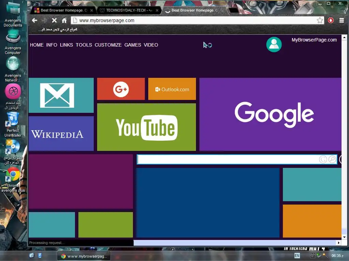Screen dimensions: 349x261
Task: Click the horizontal scrollbar track
Action: tap(235, 243)
